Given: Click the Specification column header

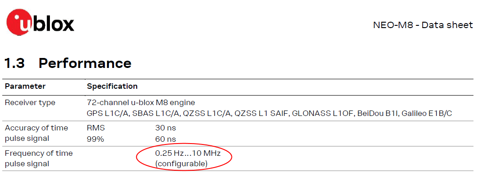Looking at the screenshot, I should pyautogui.click(x=112, y=86).
